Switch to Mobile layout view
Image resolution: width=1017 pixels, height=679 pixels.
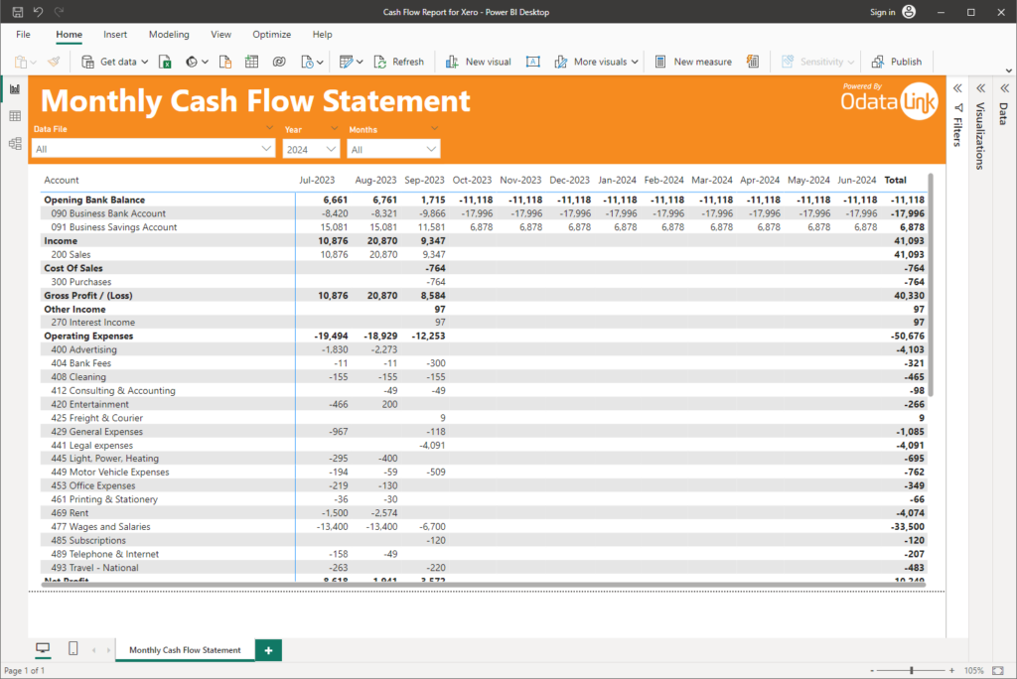point(73,647)
